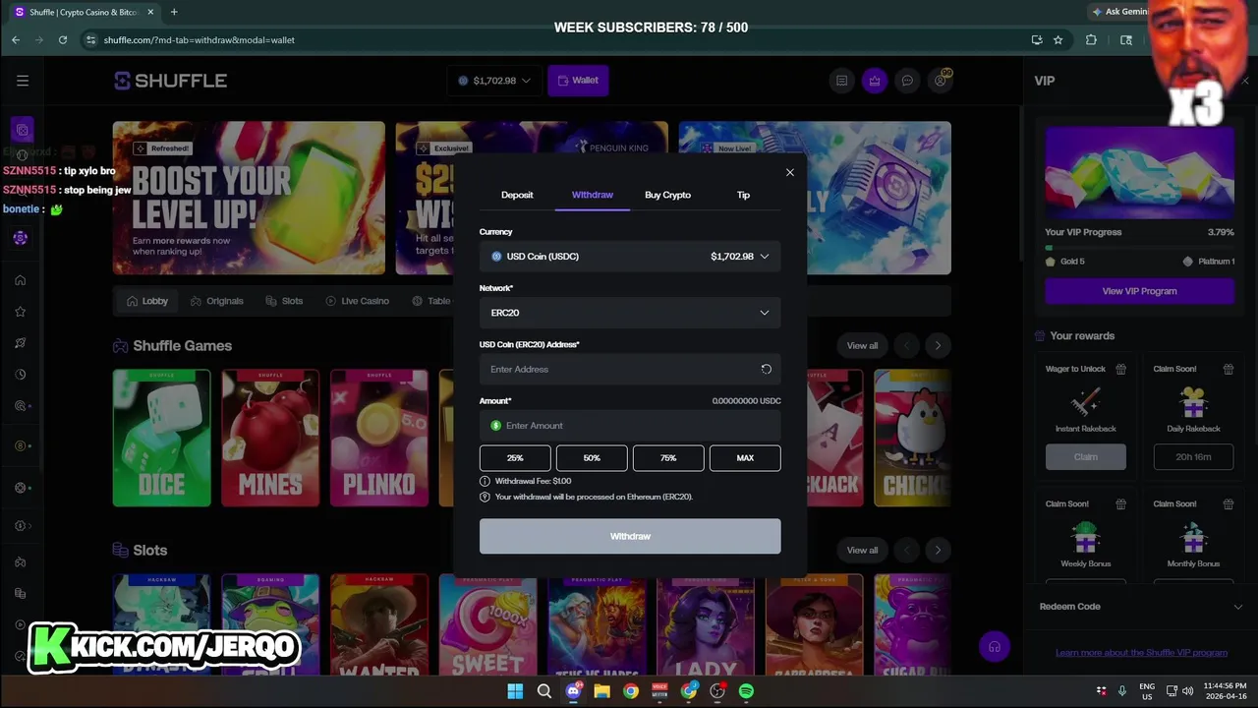This screenshot has height=708, width=1258.
Task: Open the bets receipt icon in header
Action: coord(841,81)
